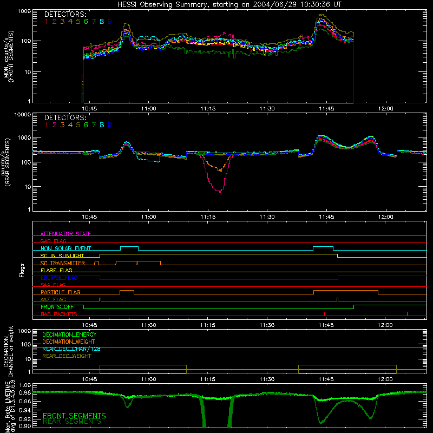Viewport: 433px width, 433px height.
Task: Click dark green detector number 7 in the front segments legend
Action: (x=94, y=22)
